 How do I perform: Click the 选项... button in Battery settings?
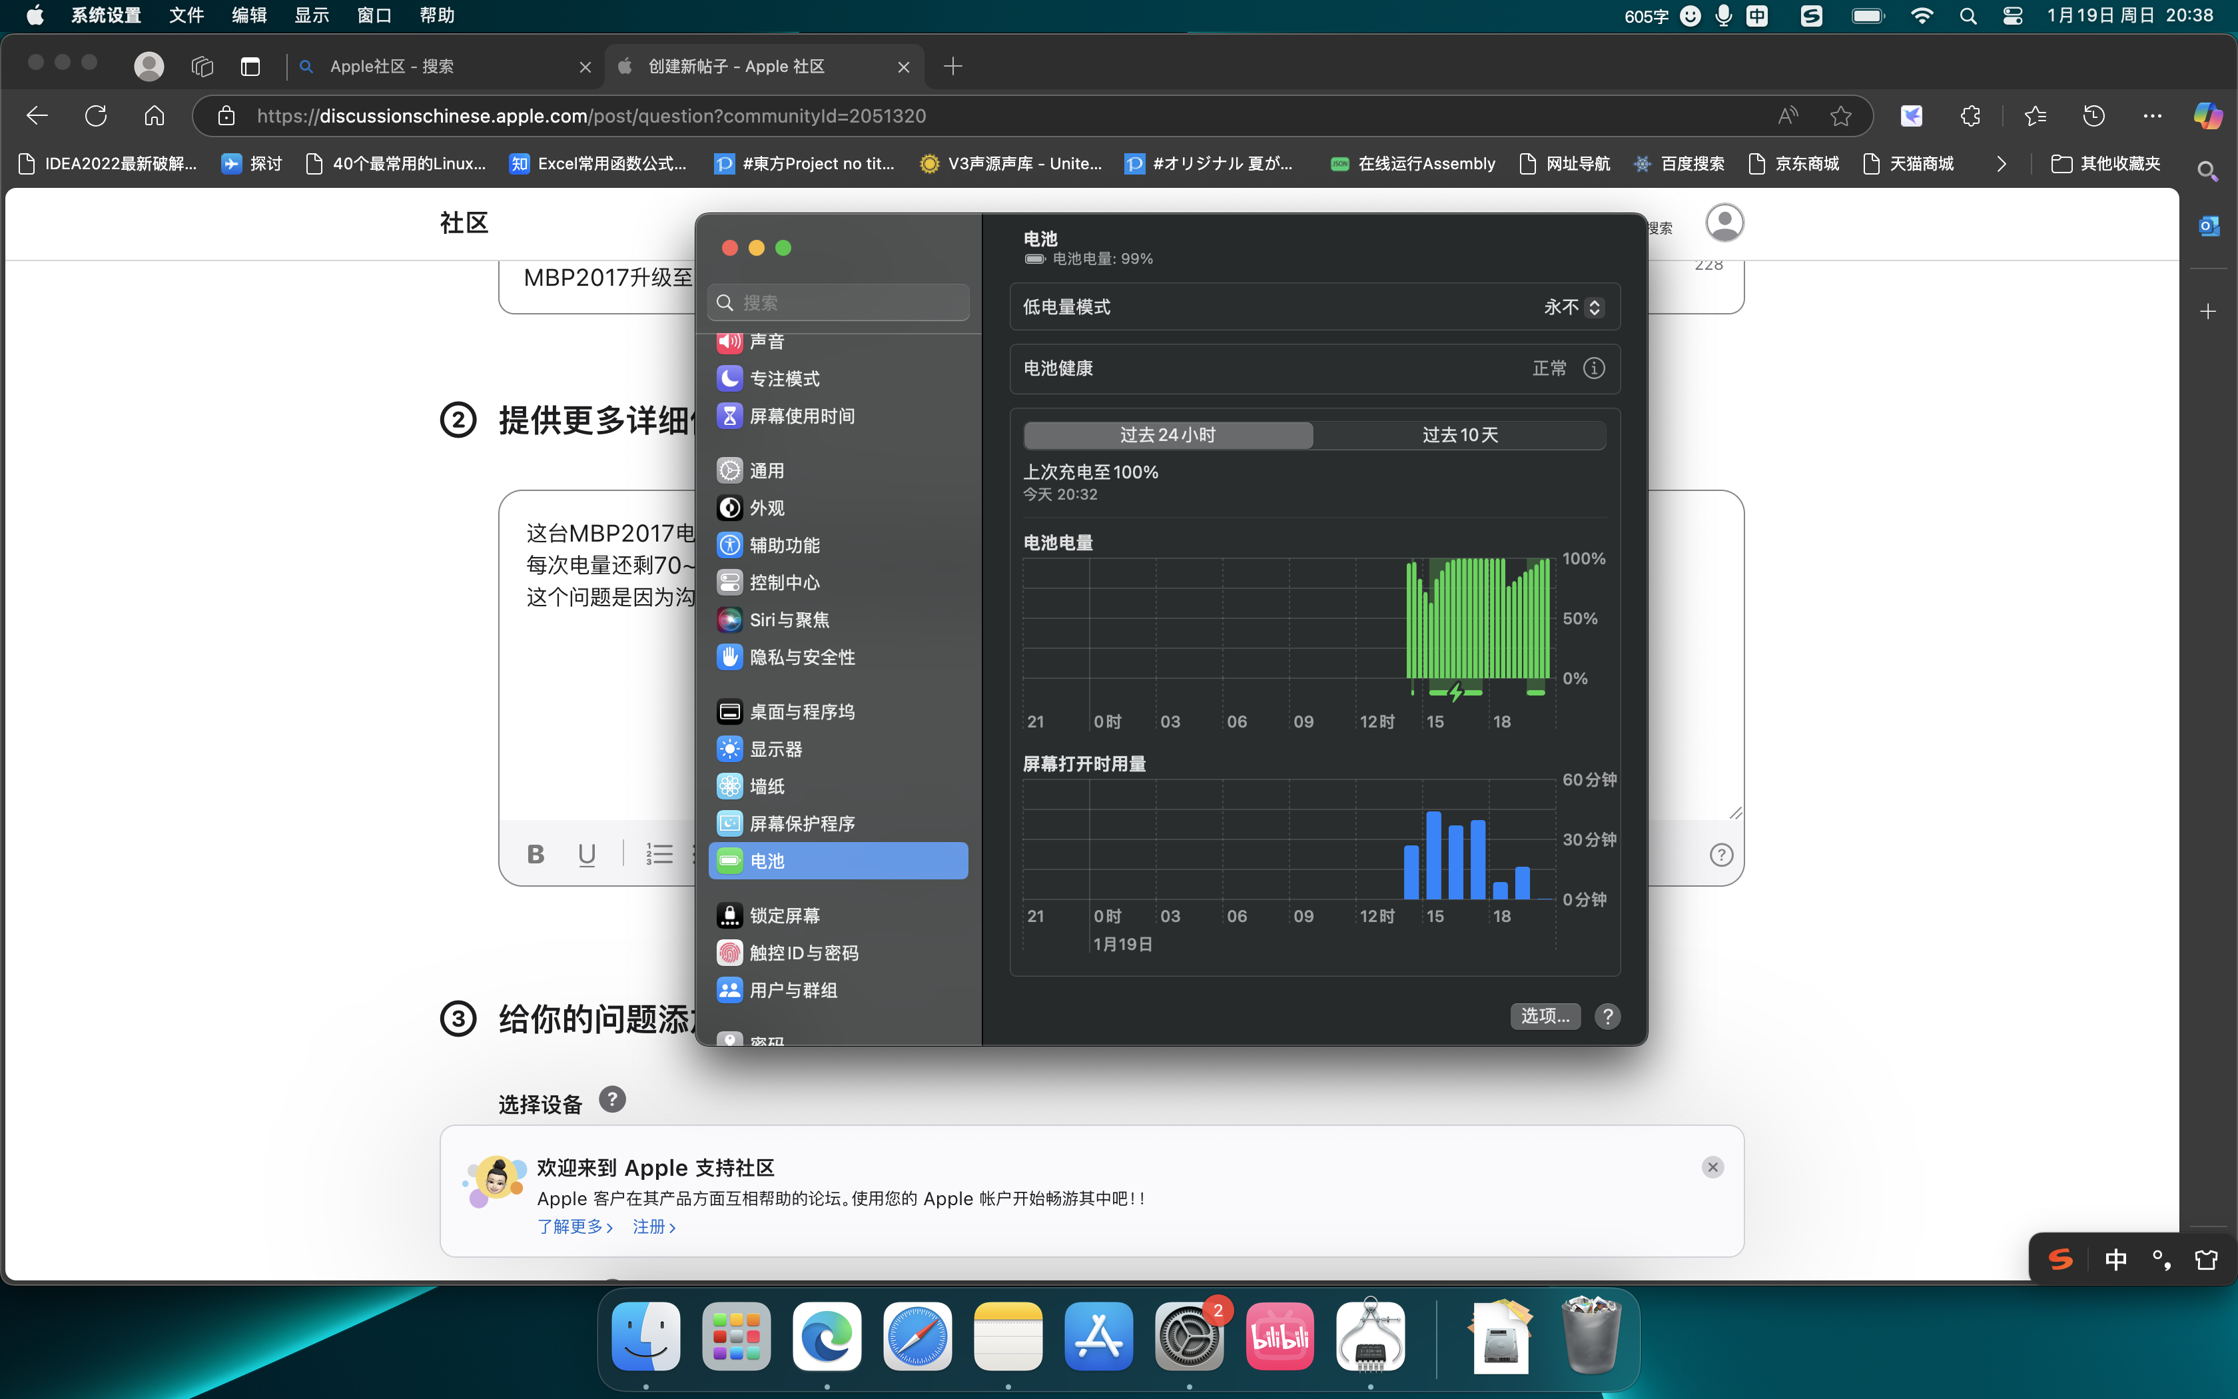point(1545,1016)
